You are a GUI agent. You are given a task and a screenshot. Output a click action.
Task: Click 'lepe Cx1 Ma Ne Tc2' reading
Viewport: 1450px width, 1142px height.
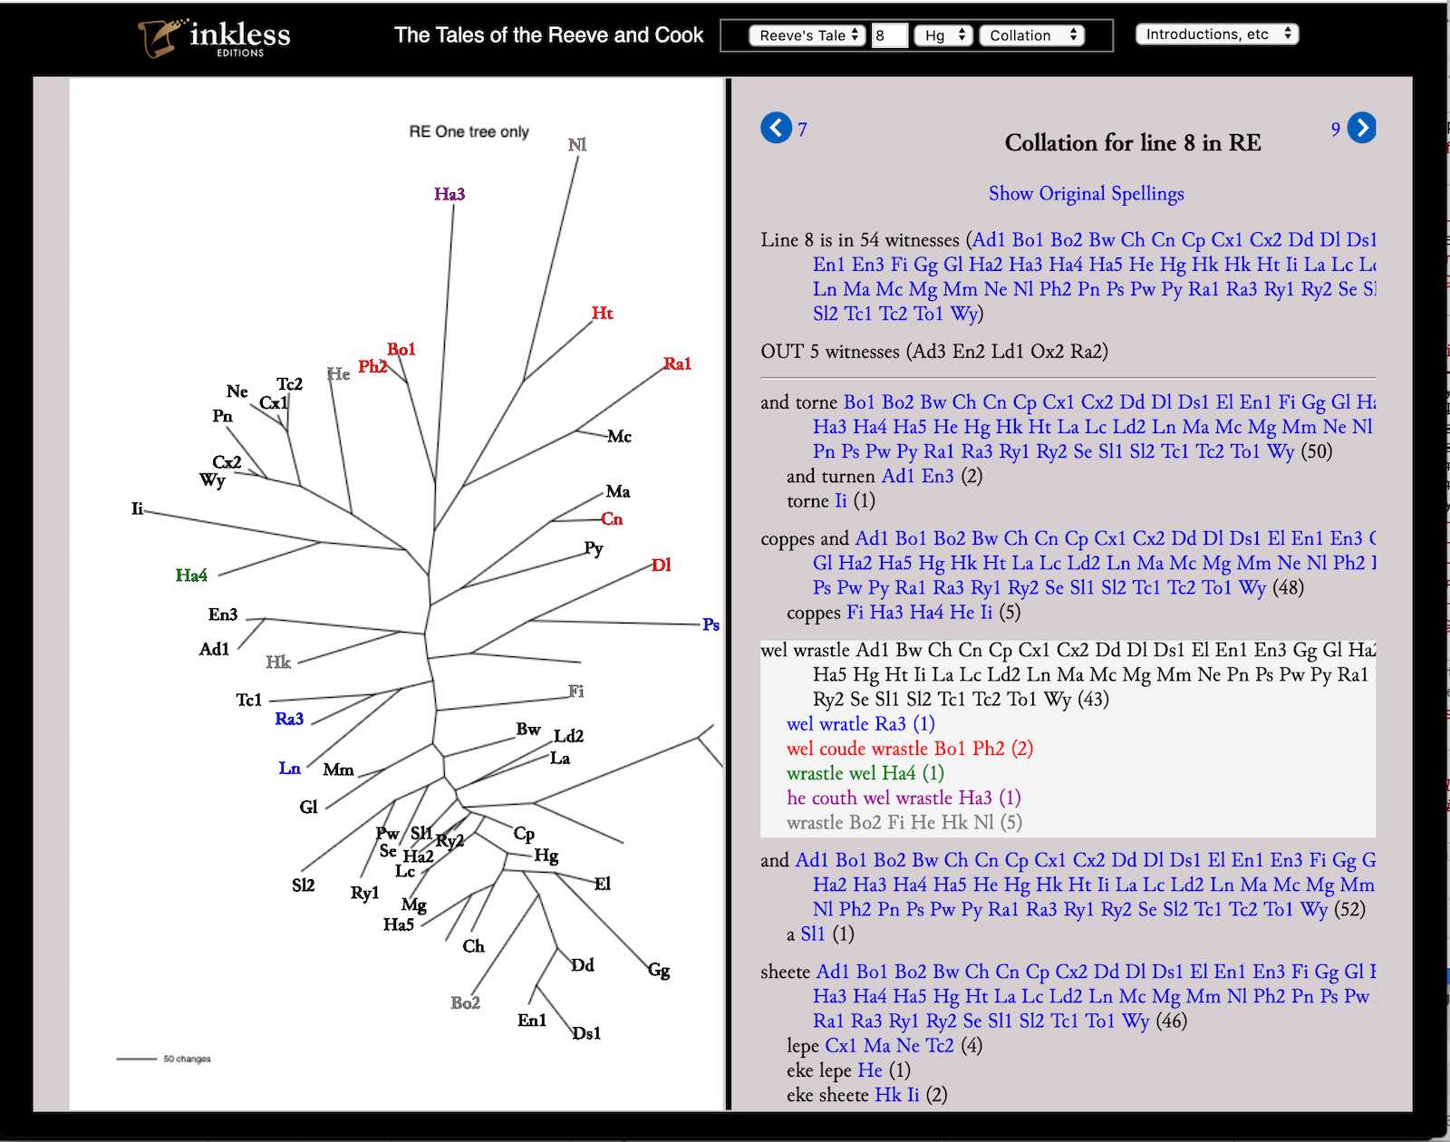[884, 1045]
